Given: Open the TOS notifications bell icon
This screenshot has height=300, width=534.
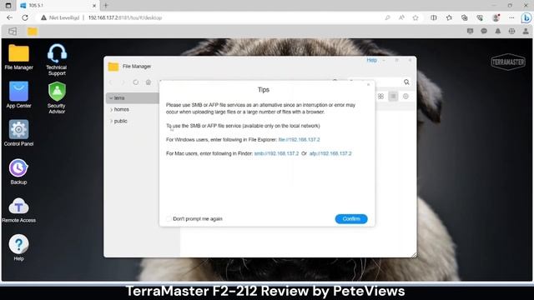Looking at the screenshot, I should [497, 31].
